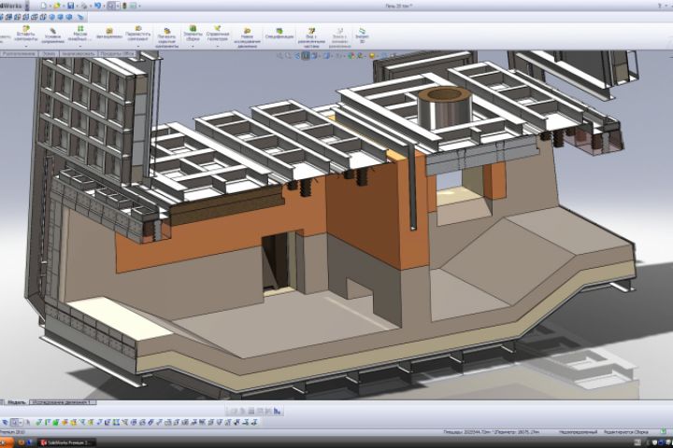Switch to the Анализировать ribbon tab

pyautogui.click(x=78, y=54)
